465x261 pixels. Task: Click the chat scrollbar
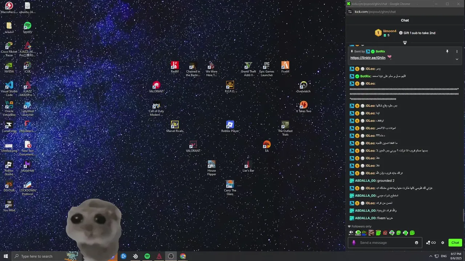coord(464,215)
